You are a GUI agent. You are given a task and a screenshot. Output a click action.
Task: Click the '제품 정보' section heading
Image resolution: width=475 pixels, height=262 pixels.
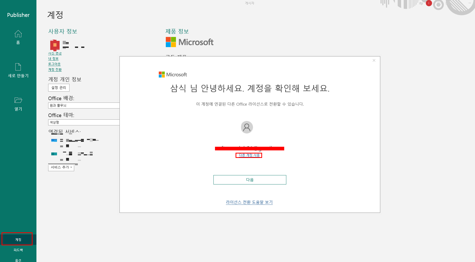(177, 31)
